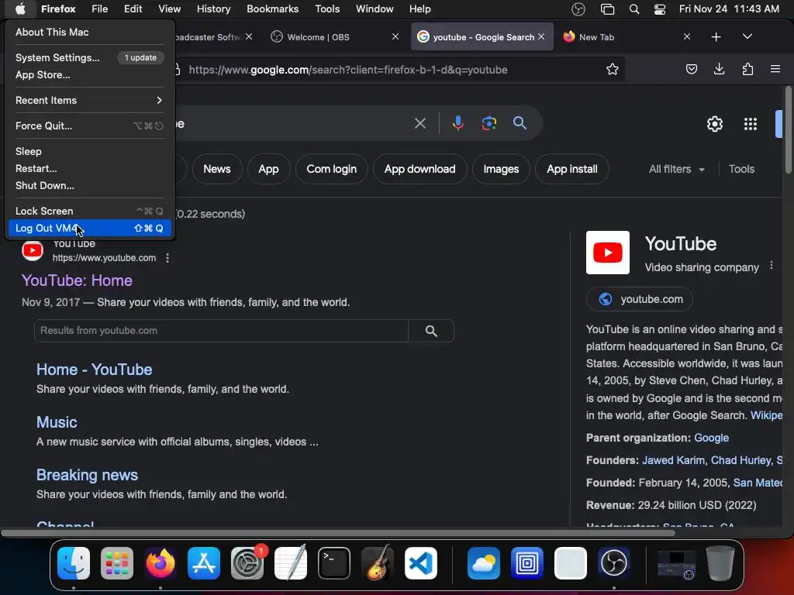Open Finder from the Dock
Image resolution: width=794 pixels, height=595 pixels.
(74, 562)
